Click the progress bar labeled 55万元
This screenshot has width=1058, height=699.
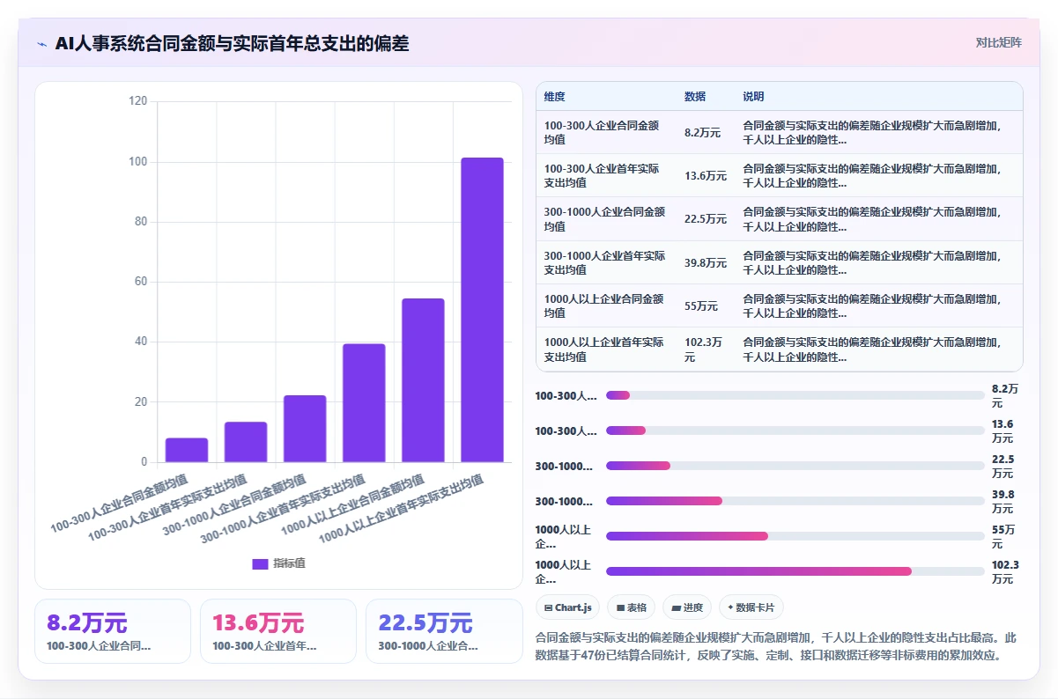tap(795, 536)
